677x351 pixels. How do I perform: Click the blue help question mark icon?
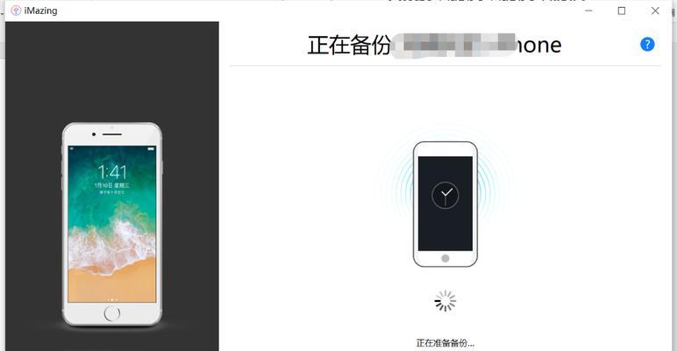click(x=647, y=44)
